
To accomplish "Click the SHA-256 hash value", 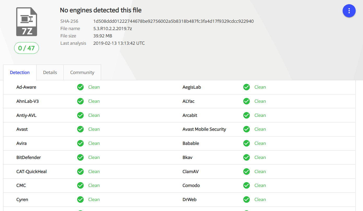I will (x=173, y=21).
